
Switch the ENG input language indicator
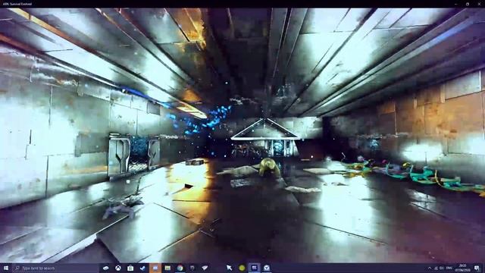[449, 268]
